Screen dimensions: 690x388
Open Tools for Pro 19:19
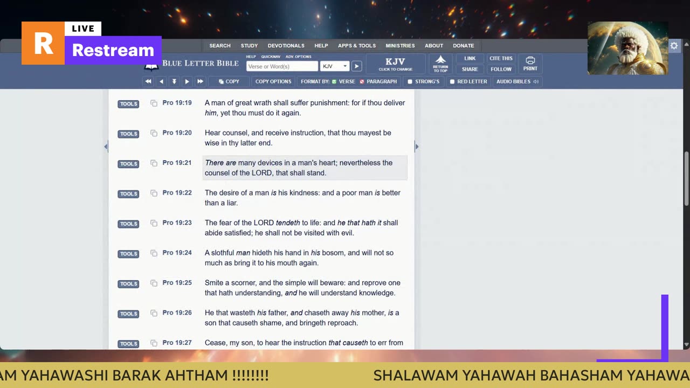[128, 104]
